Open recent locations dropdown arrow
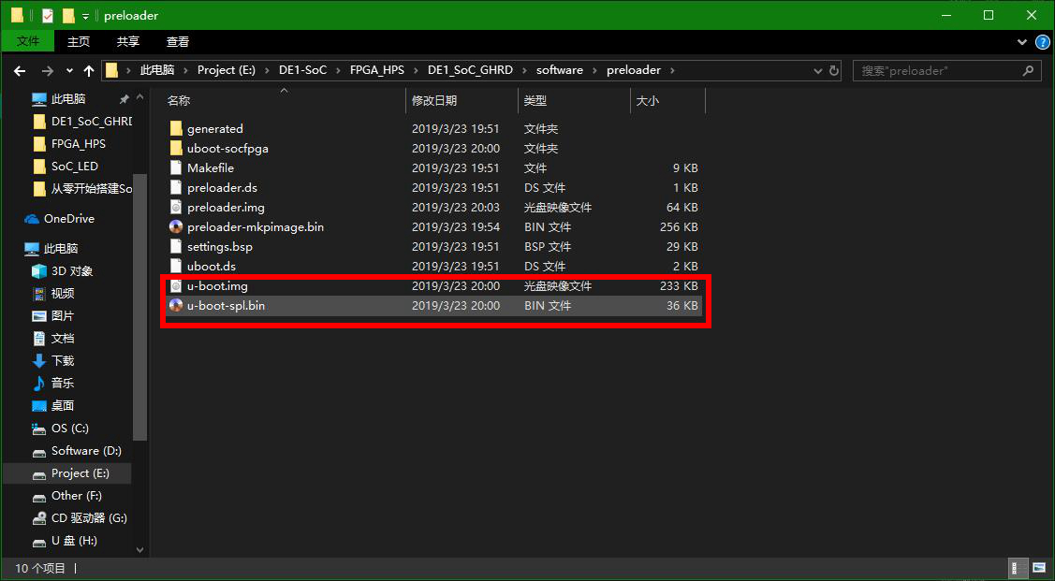This screenshot has width=1055, height=581. click(x=69, y=70)
